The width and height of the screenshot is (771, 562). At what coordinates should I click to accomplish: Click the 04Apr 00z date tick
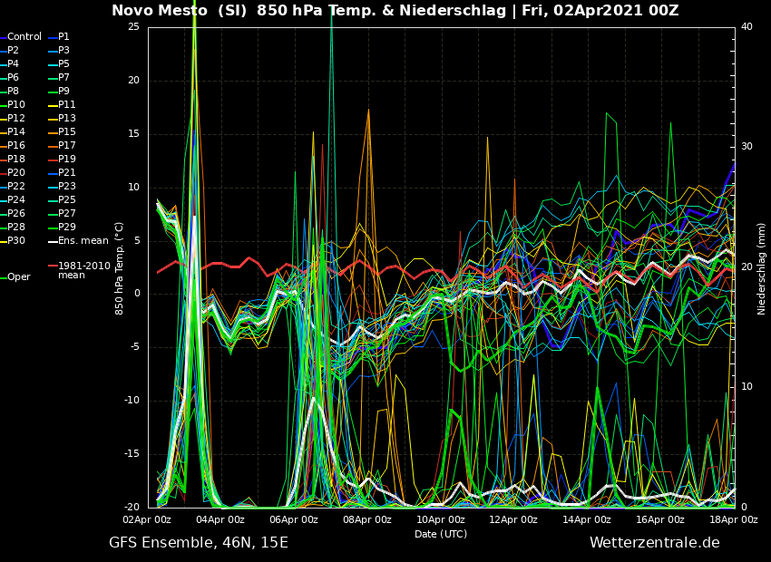[x=220, y=520]
